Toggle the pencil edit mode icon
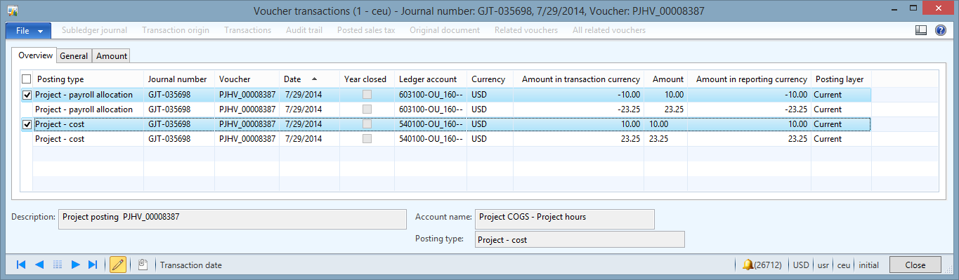This screenshot has width=959, height=280. tap(117, 265)
